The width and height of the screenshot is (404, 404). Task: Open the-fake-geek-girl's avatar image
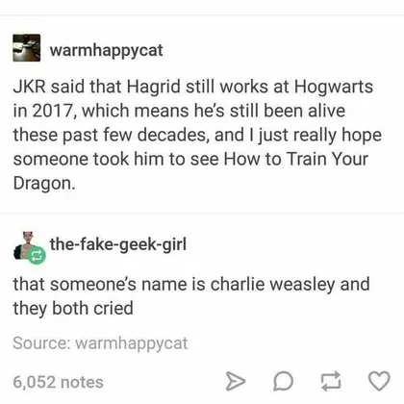pos(27,245)
